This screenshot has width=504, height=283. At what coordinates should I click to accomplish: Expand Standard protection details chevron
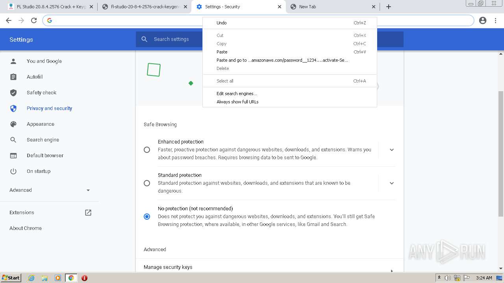click(x=392, y=183)
